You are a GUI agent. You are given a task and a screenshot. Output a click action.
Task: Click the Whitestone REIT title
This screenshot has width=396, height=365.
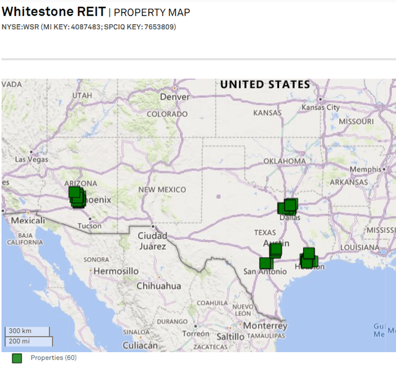(54, 12)
